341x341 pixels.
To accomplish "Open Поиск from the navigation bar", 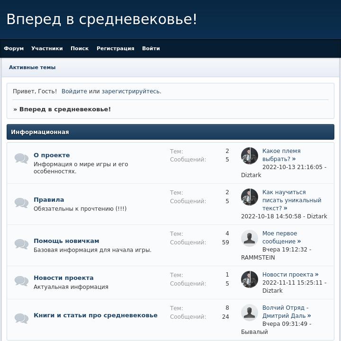I will tap(80, 48).
